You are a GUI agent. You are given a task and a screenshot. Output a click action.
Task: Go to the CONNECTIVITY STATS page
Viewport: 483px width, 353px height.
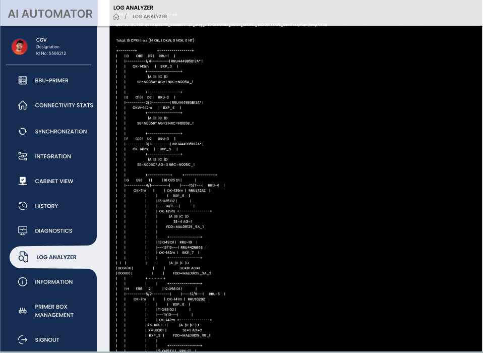[x=64, y=105]
